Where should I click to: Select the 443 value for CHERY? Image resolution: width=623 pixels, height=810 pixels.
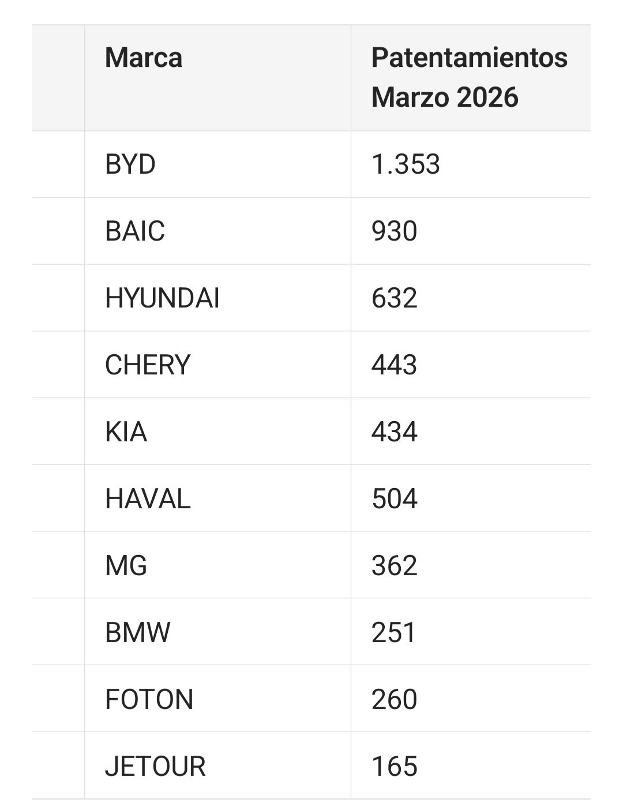(x=395, y=365)
